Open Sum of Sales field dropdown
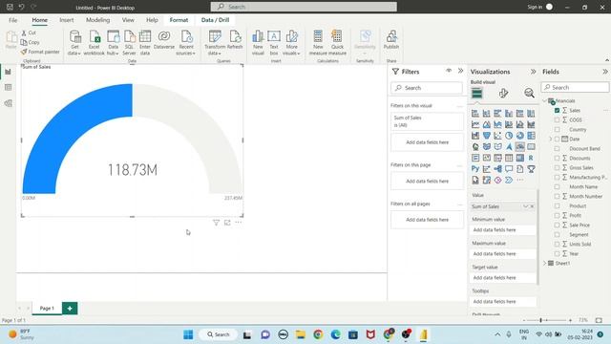 point(525,206)
